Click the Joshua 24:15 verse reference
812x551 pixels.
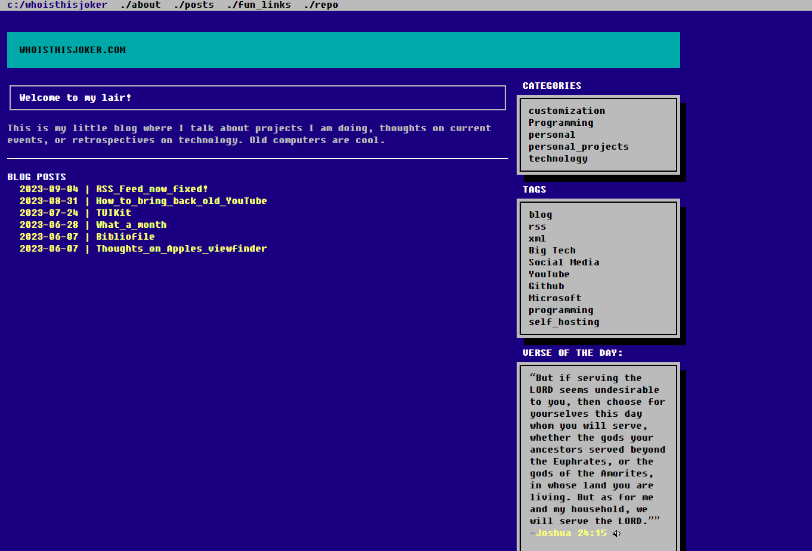coord(571,533)
